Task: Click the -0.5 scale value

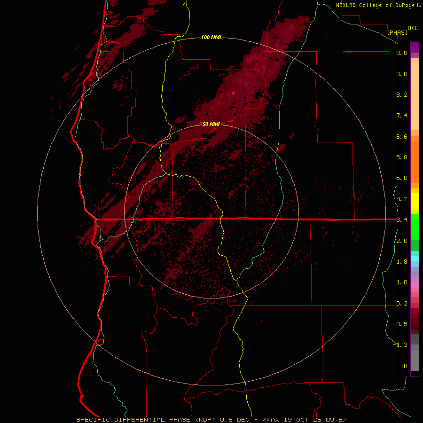Action: click(400, 324)
